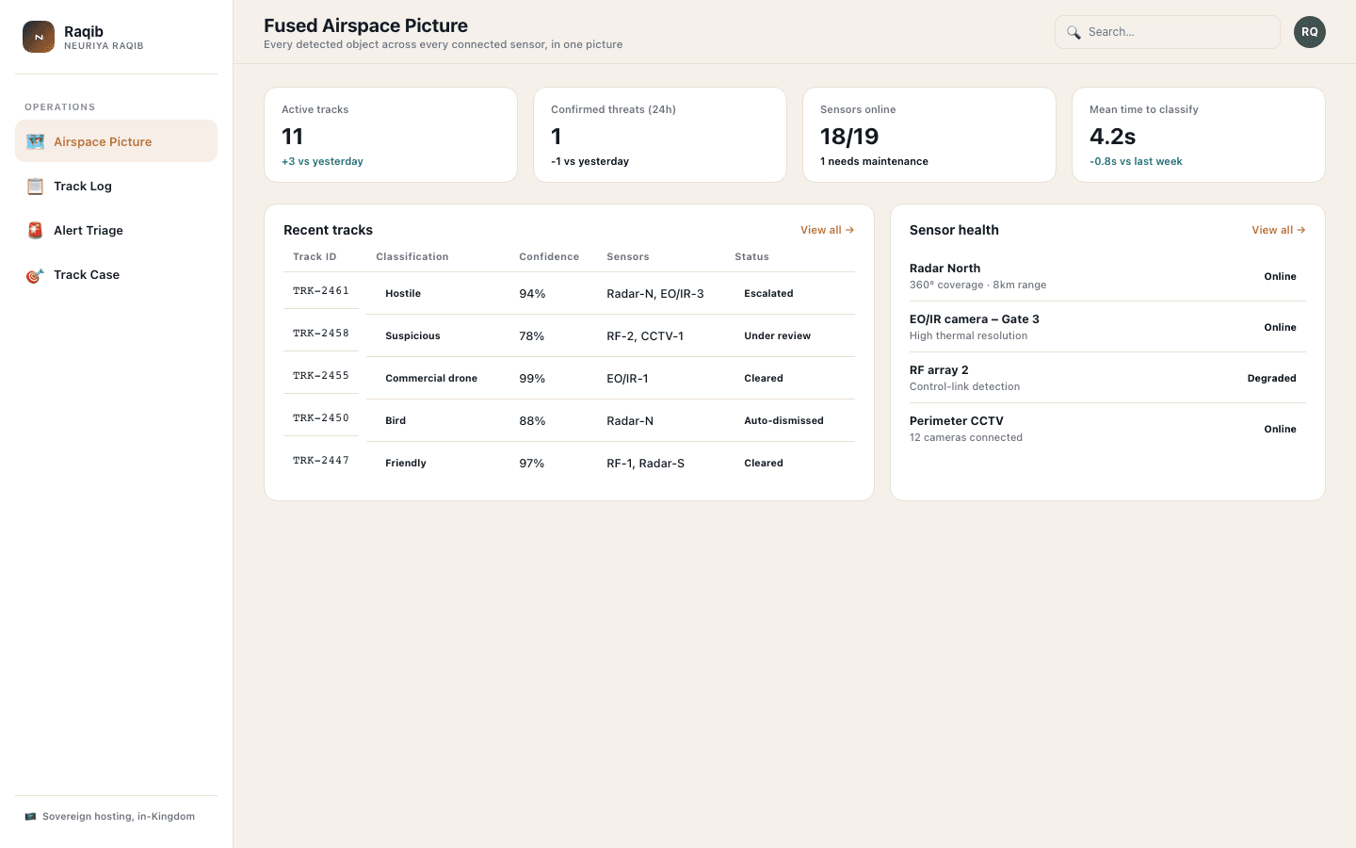Select the Perimeter CCTV sensor
The height and width of the screenshot is (848, 1356).
pyautogui.click(x=1107, y=429)
